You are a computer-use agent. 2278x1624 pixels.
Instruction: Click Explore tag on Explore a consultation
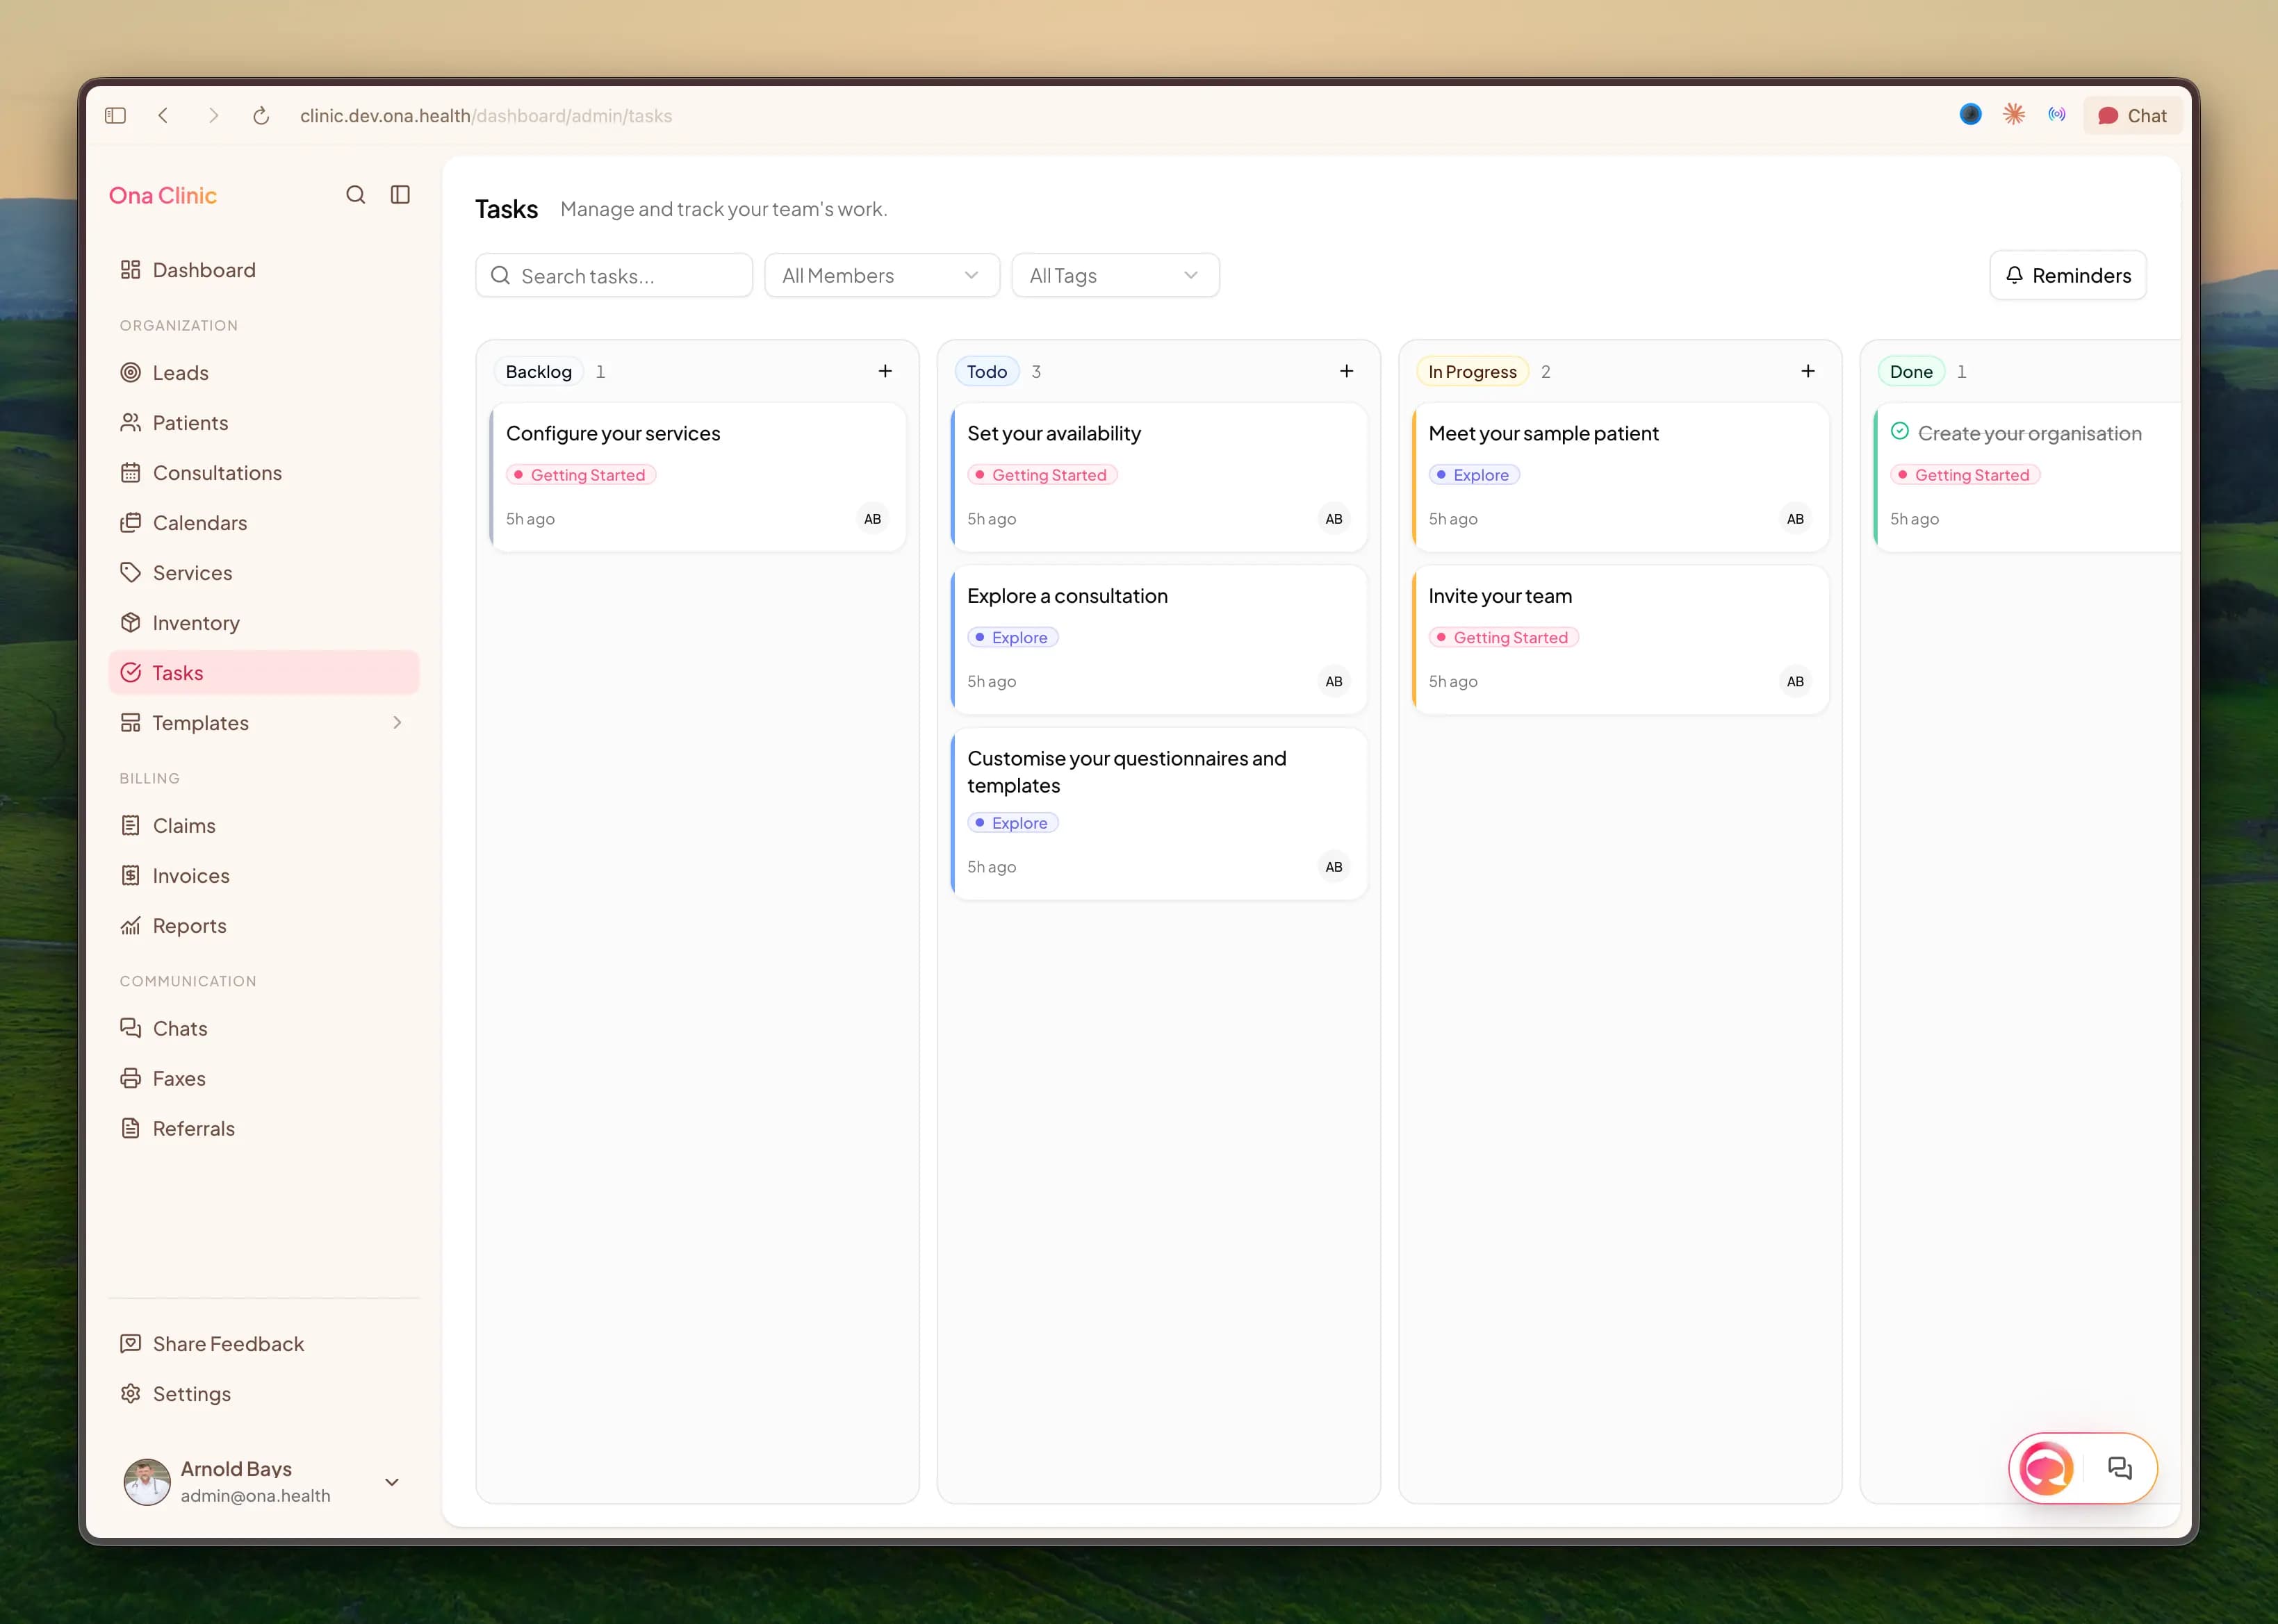click(1013, 638)
